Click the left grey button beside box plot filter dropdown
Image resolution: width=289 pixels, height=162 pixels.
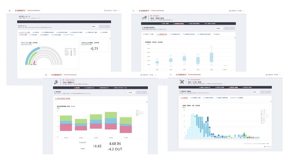click(227, 28)
